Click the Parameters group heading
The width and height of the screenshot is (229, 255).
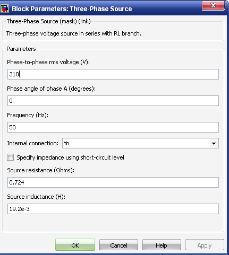coord(21,49)
